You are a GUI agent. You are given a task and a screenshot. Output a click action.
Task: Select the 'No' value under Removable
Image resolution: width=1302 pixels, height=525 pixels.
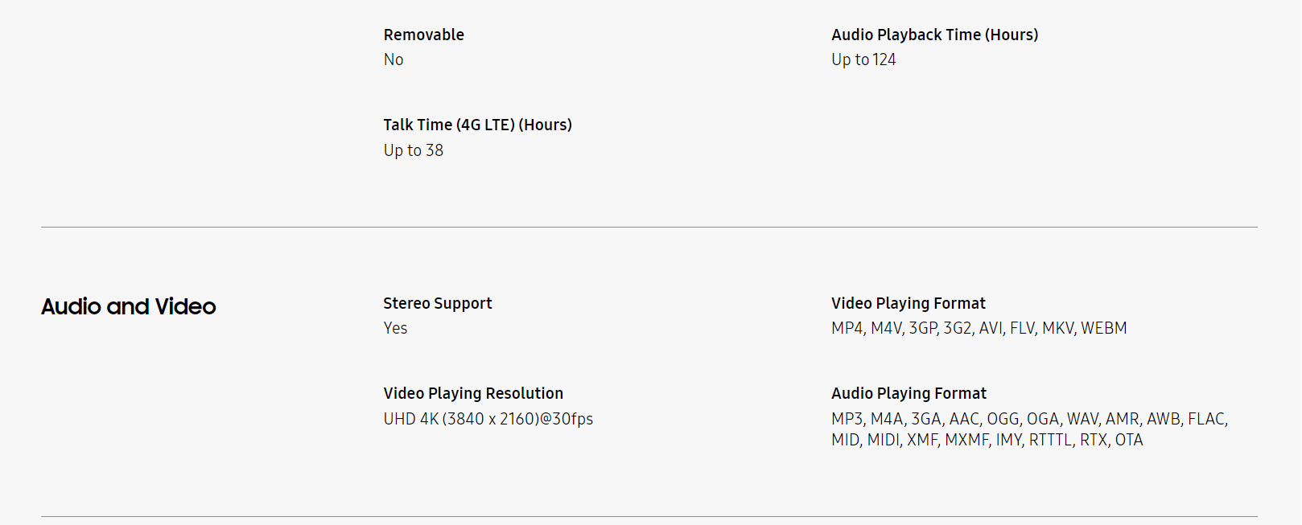[393, 59]
